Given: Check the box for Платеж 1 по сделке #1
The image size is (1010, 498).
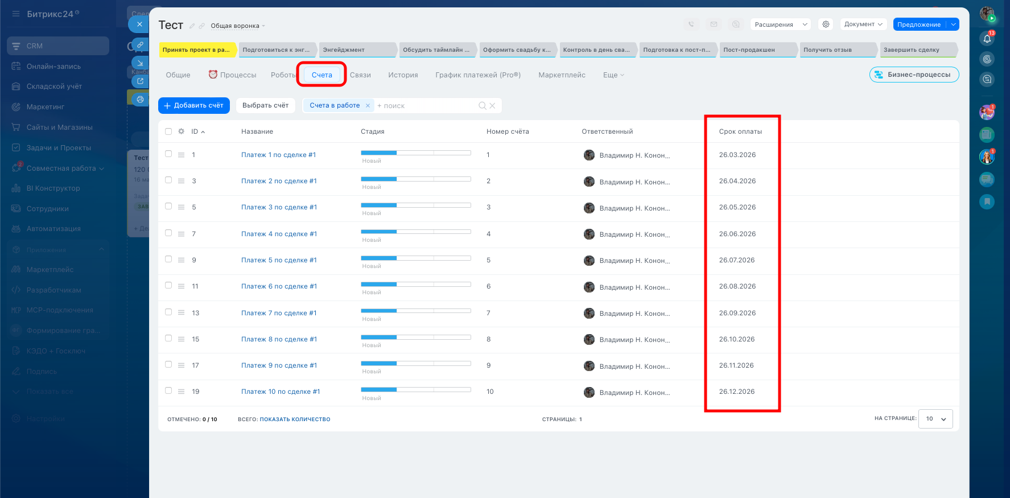Looking at the screenshot, I should [x=168, y=154].
